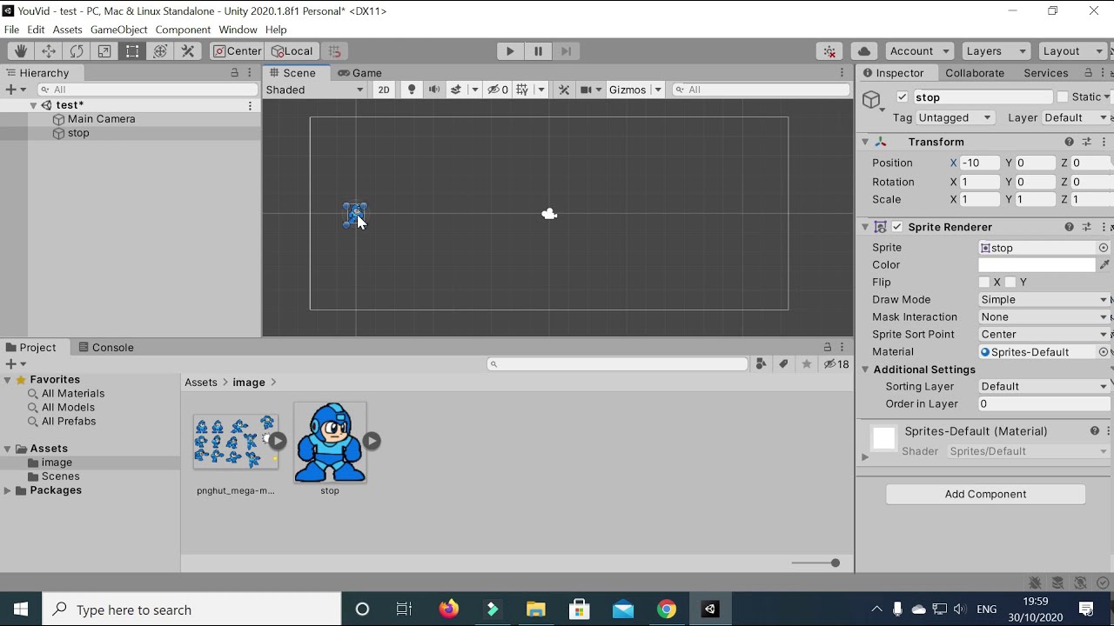Open the Account dropdown

(x=919, y=51)
